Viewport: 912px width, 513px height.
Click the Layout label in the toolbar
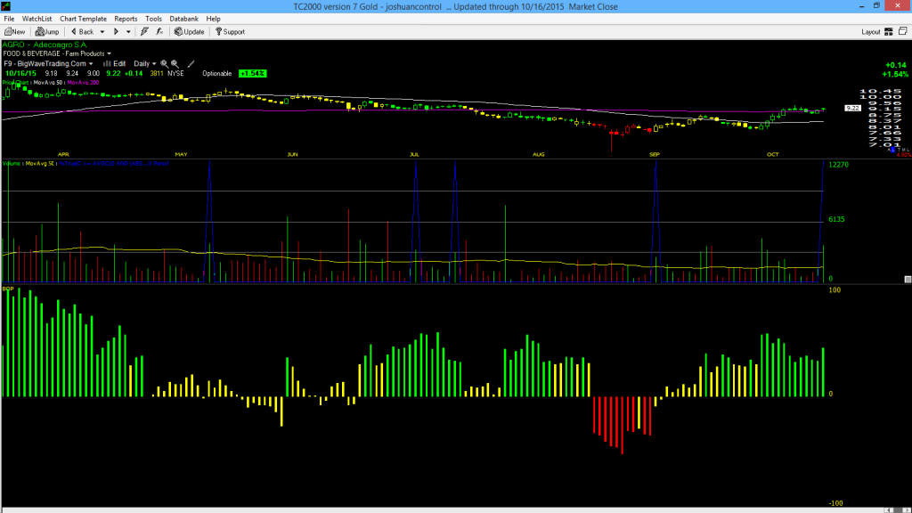[871, 32]
